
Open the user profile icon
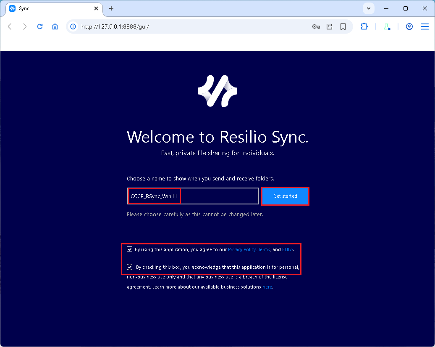click(409, 26)
